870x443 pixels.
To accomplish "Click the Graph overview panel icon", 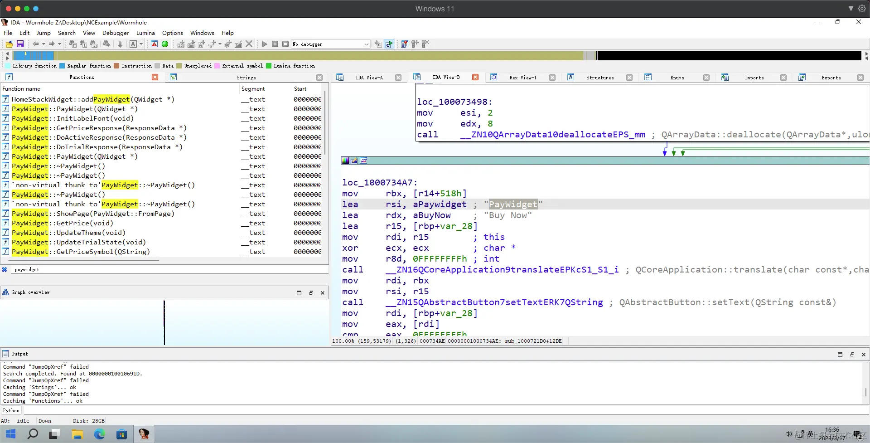I will tap(5, 292).
